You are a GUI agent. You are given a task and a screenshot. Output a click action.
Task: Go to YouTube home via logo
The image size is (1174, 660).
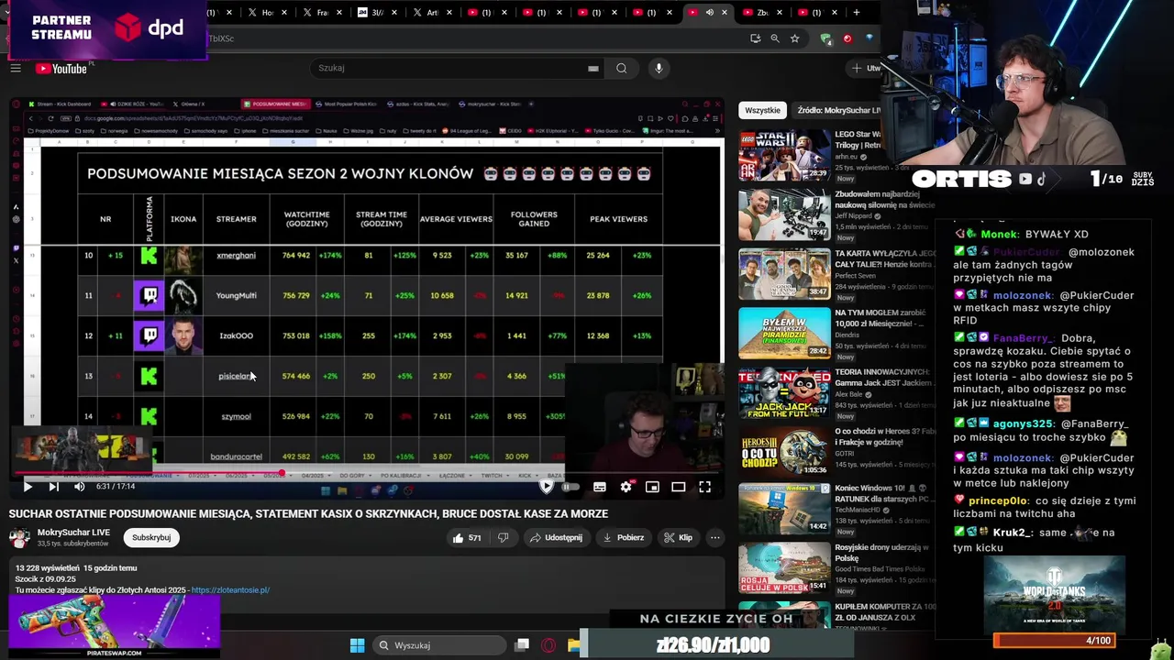click(61, 69)
